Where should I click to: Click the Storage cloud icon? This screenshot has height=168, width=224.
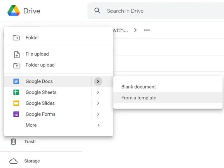[x=13, y=161]
